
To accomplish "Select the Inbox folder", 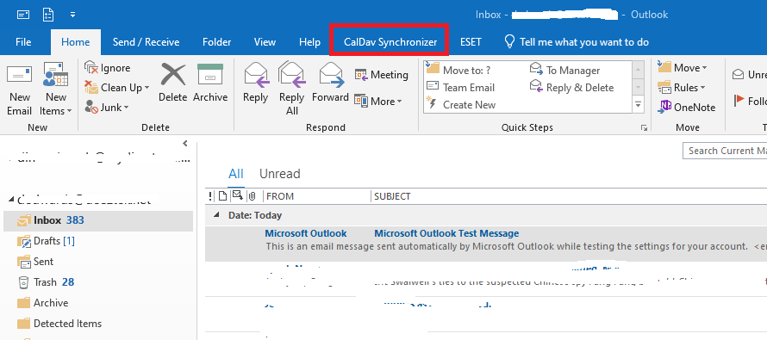I will click(98, 220).
